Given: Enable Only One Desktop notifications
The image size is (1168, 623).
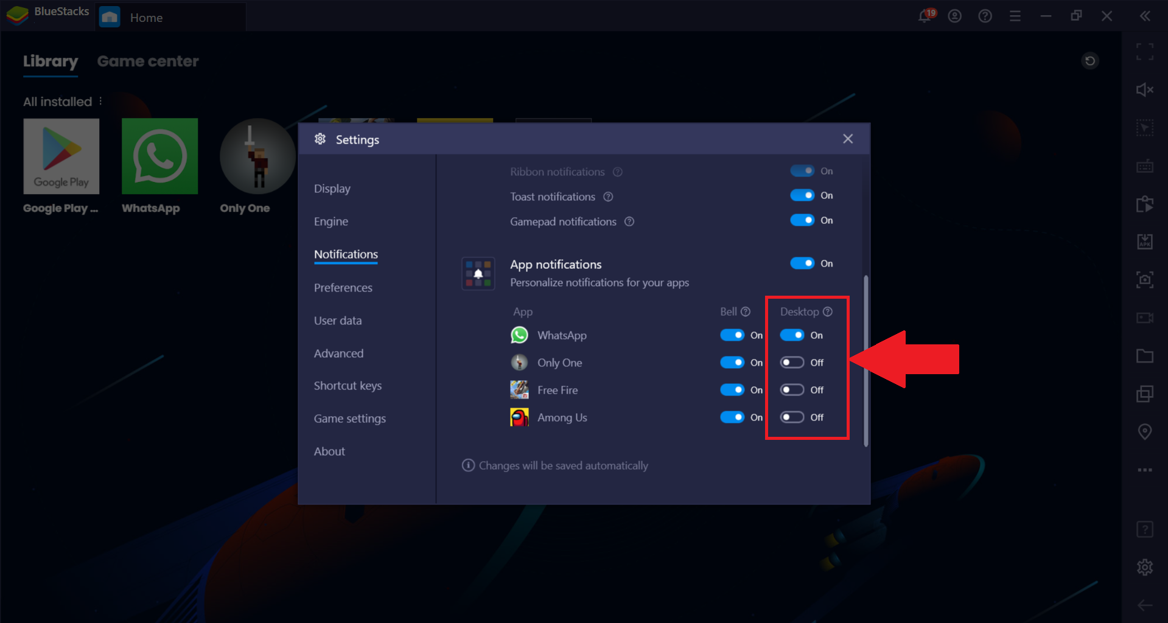Looking at the screenshot, I should pyautogui.click(x=792, y=363).
